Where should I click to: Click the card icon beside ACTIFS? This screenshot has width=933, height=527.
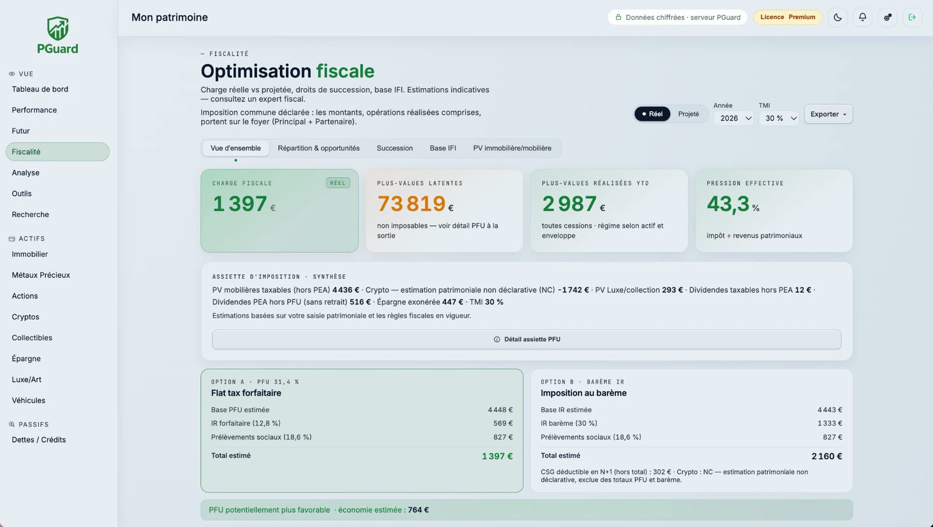[12, 239]
